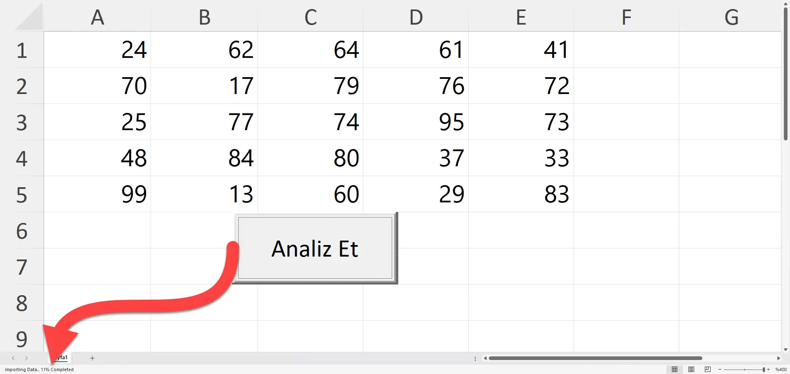The image size is (790, 374).
Task: Click the Analiz Et button
Action: [315, 248]
